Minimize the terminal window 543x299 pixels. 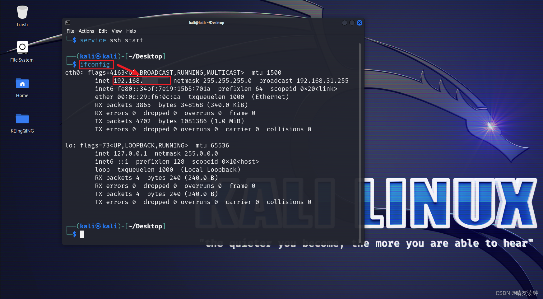[344, 23]
